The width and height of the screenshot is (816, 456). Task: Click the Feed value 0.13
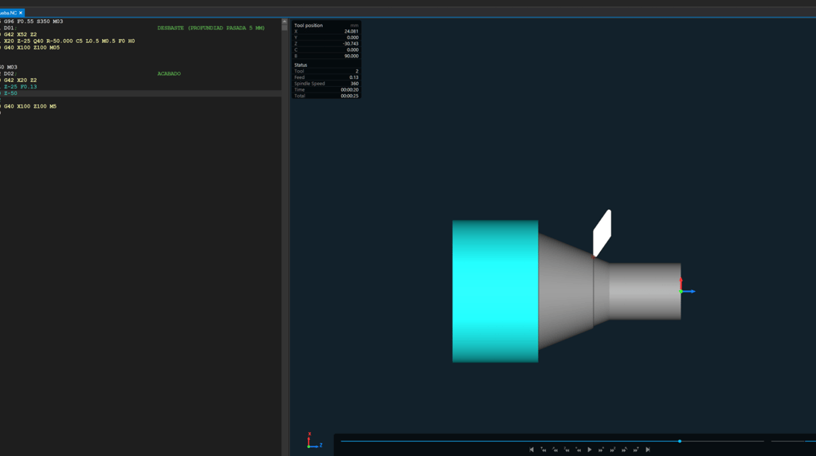coord(354,77)
